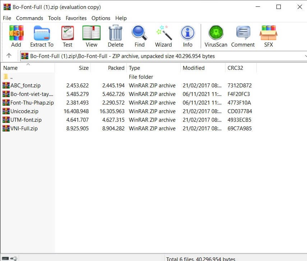Viewport: 307px width, 261px height.
Task: Click the UTM-font.zip archive icon
Action: (6, 120)
